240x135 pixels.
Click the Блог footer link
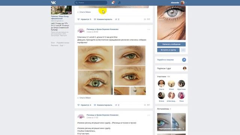coord(53,43)
